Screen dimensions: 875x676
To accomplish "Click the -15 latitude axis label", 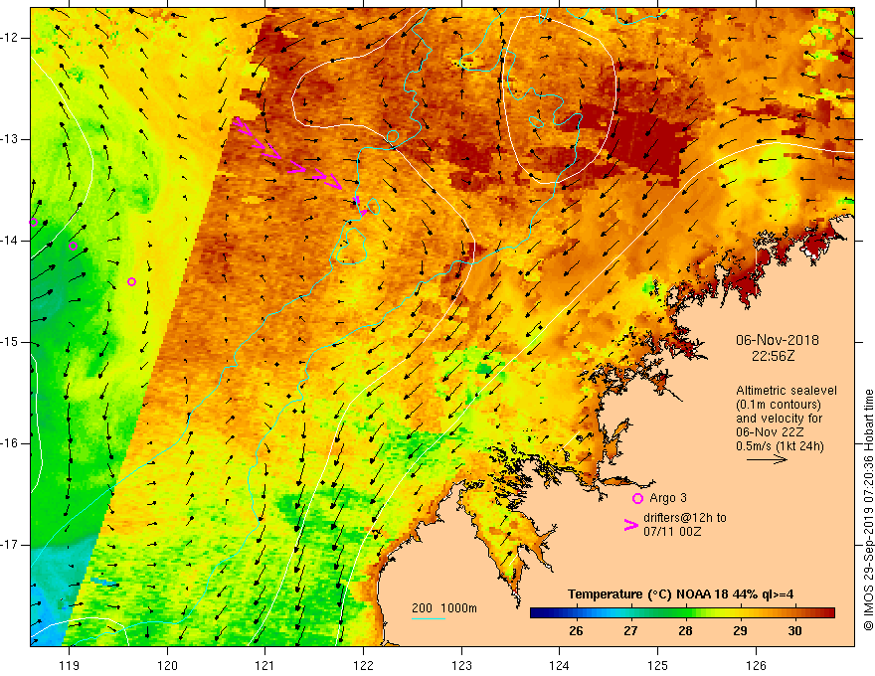I will (11, 342).
